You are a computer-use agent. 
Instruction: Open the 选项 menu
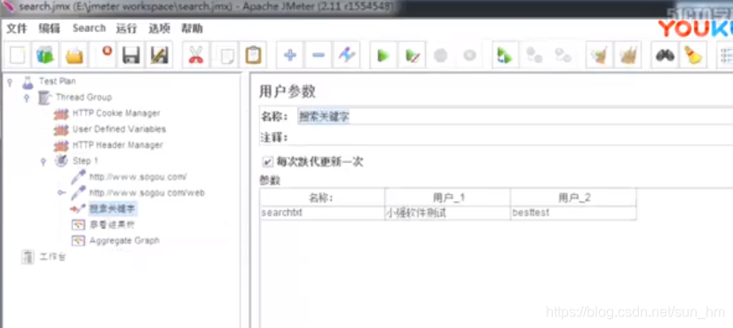coord(159,28)
